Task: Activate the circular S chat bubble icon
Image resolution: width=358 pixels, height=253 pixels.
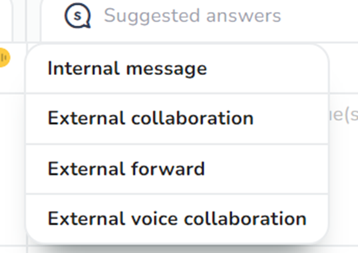Action: point(78,16)
